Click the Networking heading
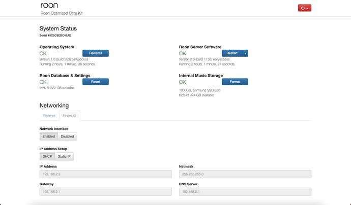The image size is (351, 205). [54, 106]
